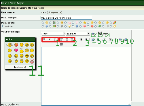Viewport: 144px width, 106px height.
Task: Justify the message text
Action: (61, 44)
